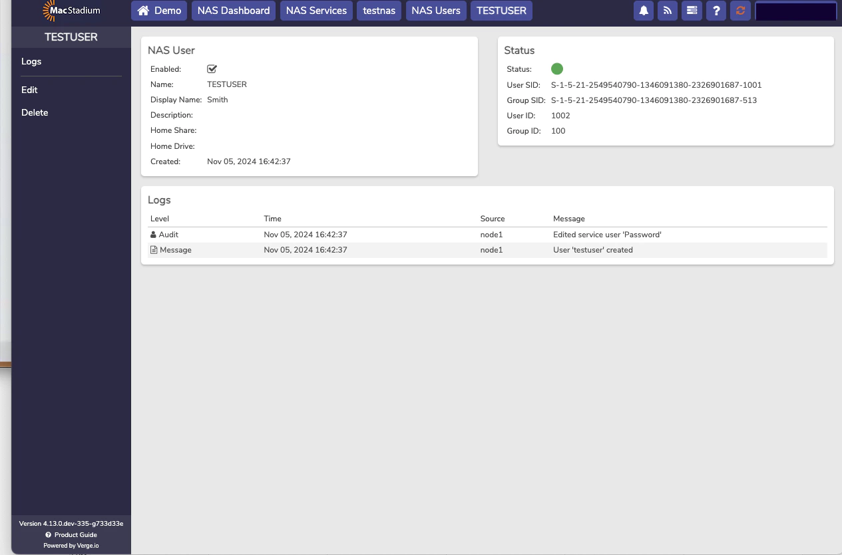842x555 pixels.
Task: Open Edit from the sidebar
Action: click(31, 90)
